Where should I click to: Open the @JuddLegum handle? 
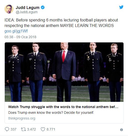pyautogui.click(x=27, y=12)
